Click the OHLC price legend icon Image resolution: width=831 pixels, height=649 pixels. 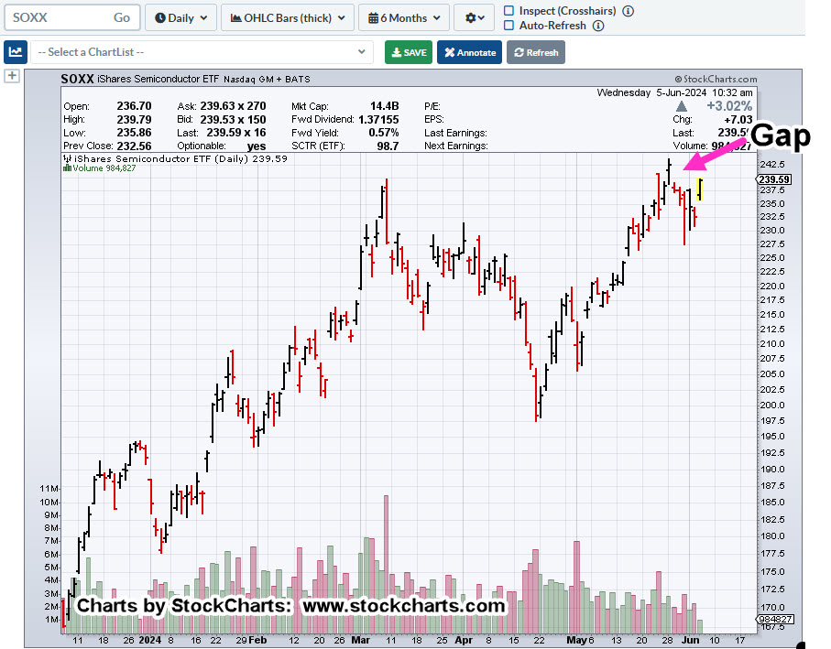(x=67, y=158)
